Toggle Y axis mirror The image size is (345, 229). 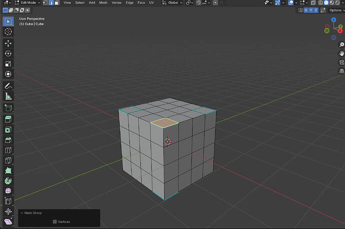(x=311, y=10)
